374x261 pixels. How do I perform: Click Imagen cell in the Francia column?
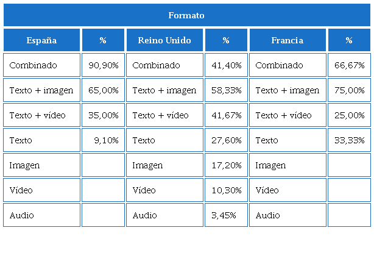pyautogui.click(x=288, y=165)
